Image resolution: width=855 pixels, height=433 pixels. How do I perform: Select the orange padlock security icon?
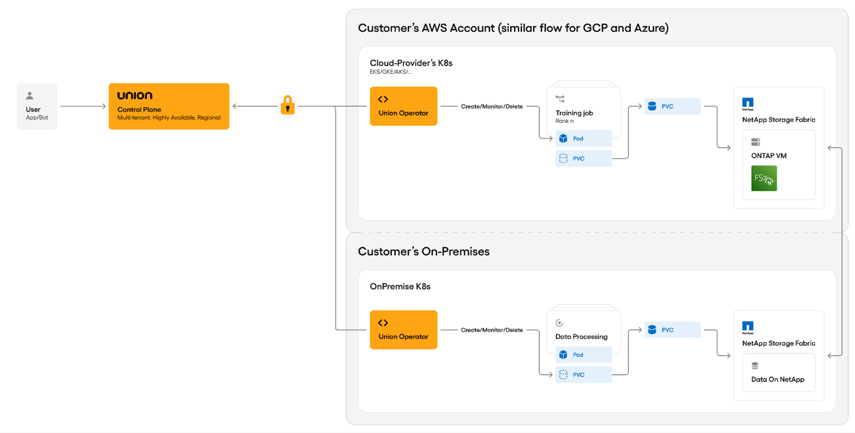[x=287, y=104]
